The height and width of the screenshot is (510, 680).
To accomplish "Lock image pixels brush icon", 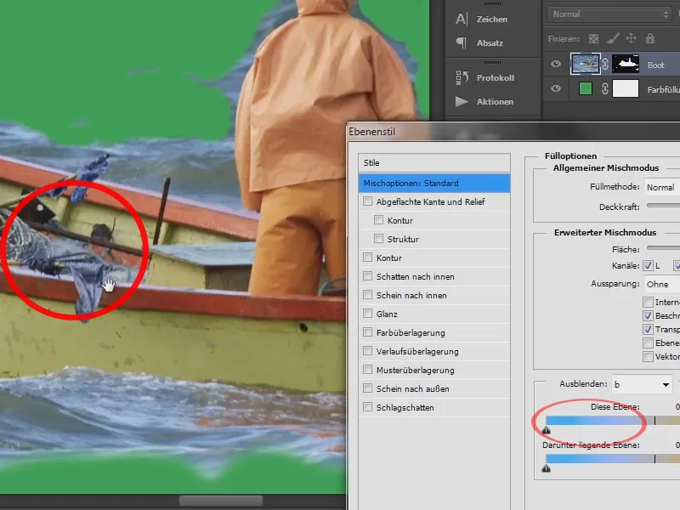I will (612, 38).
